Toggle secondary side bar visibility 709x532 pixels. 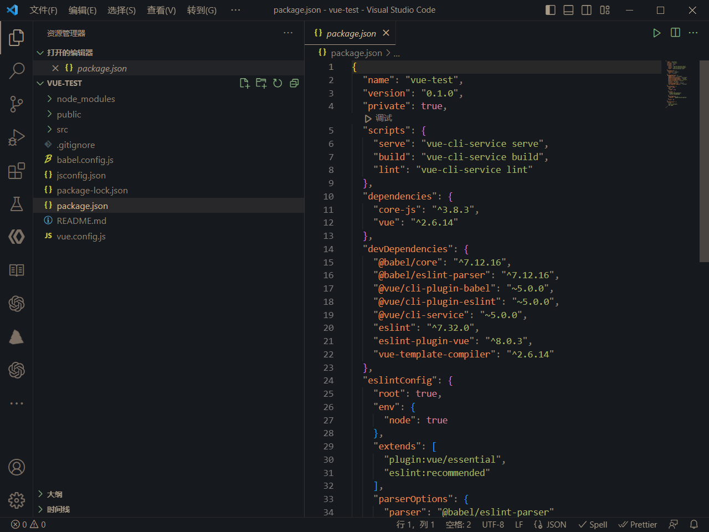pyautogui.click(x=587, y=10)
